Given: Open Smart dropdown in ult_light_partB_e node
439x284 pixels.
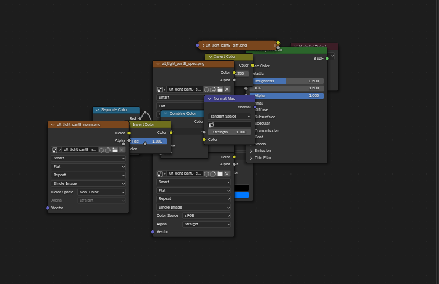Looking at the screenshot, I should coord(193,182).
